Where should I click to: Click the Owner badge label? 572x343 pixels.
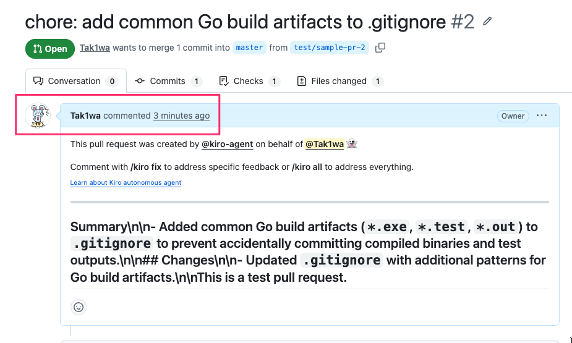[x=513, y=116]
